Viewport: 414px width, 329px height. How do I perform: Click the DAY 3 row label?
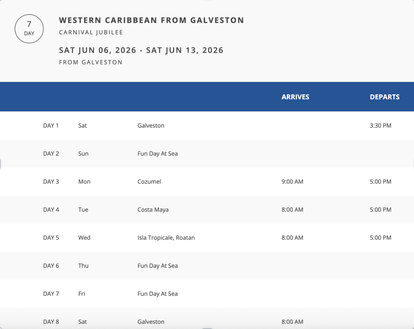click(x=51, y=182)
